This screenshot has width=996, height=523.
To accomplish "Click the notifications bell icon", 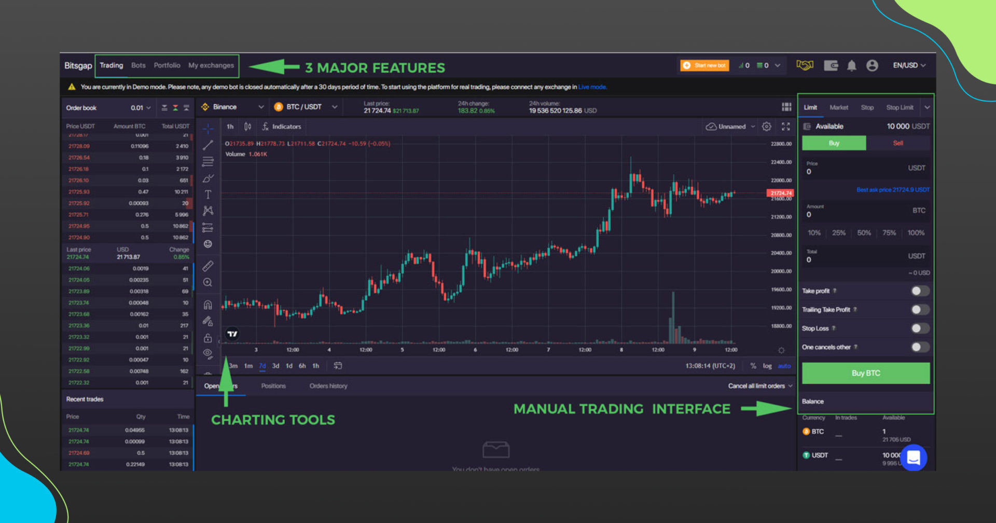I will coord(851,65).
